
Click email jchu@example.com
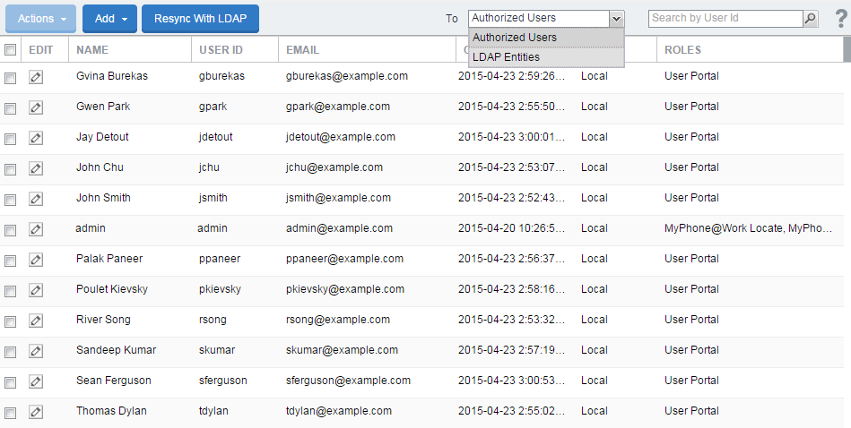point(334,167)
